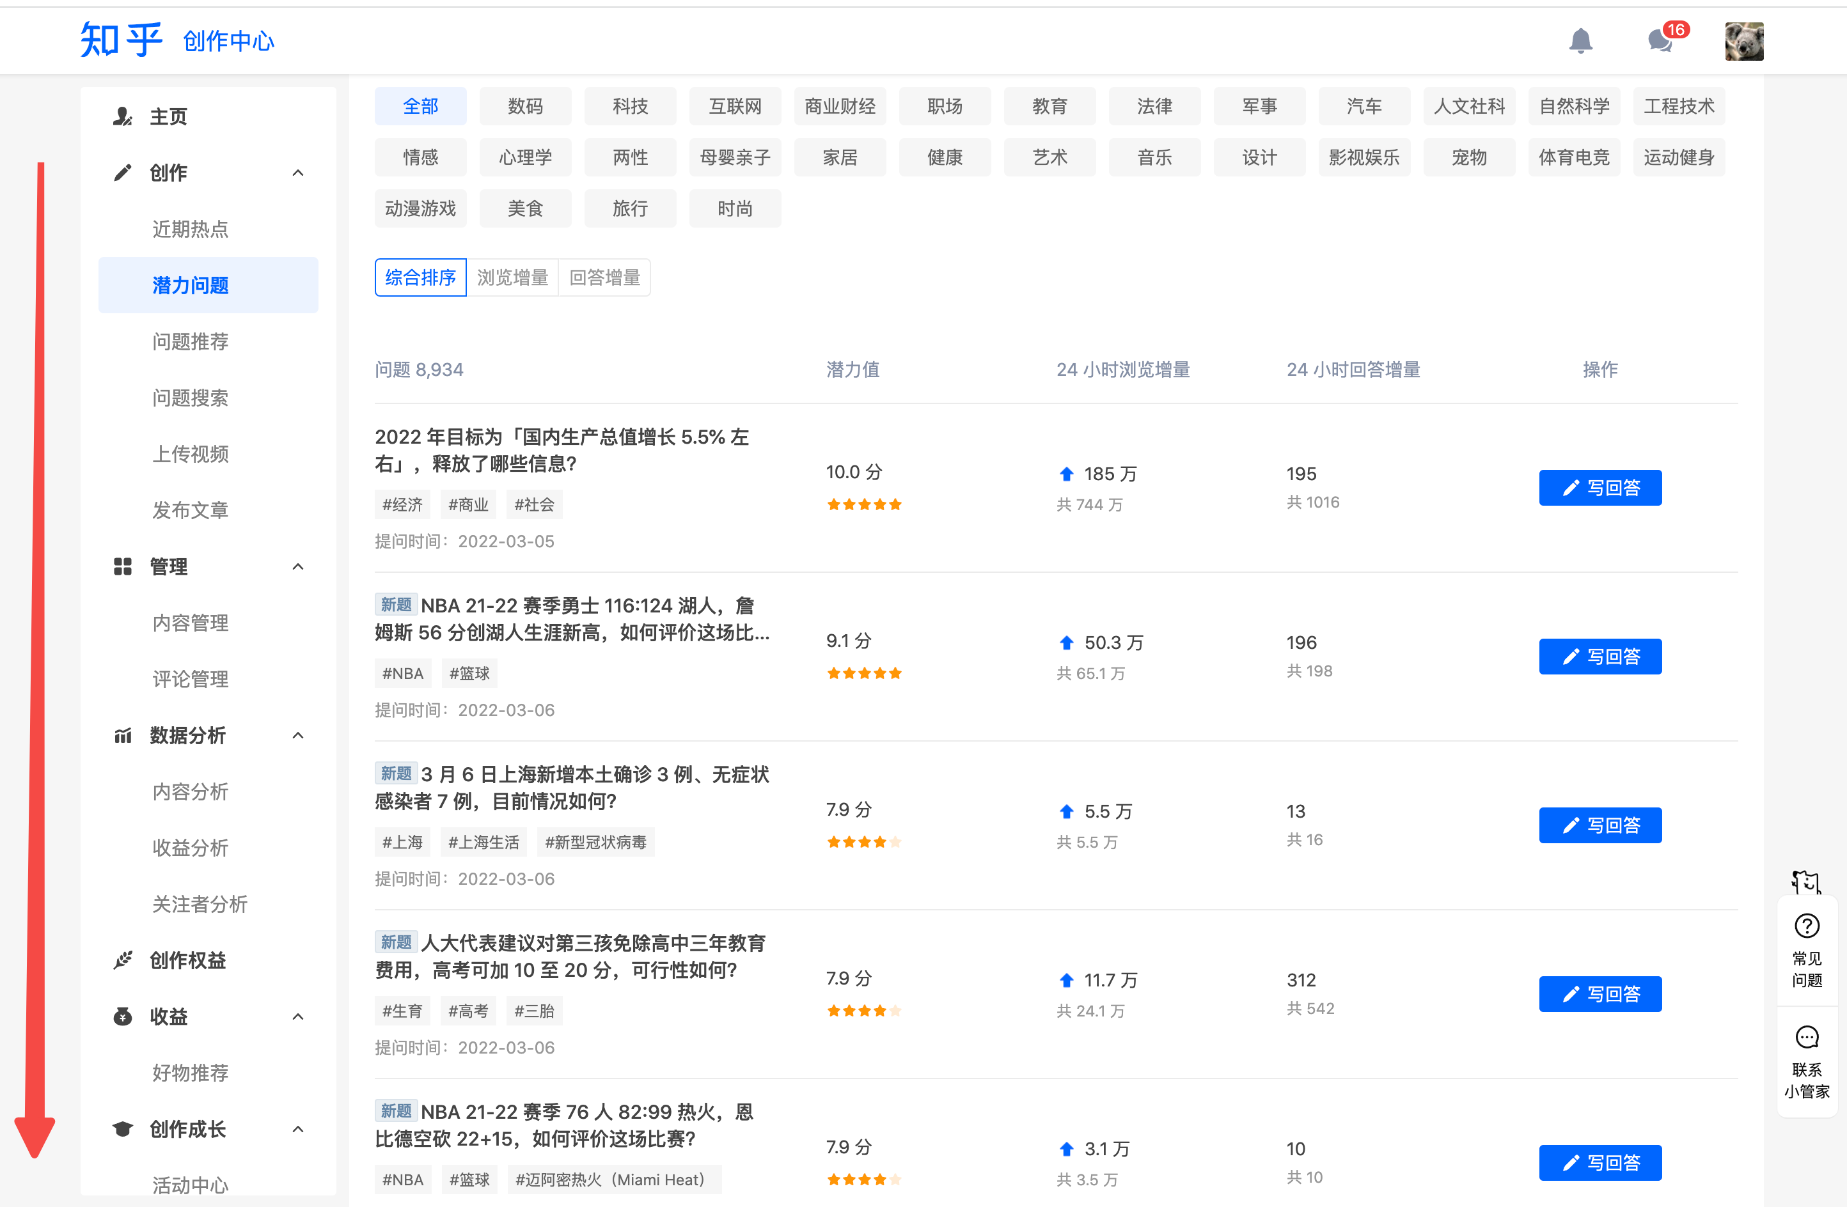Open 近期热点 in the sidebar
Screen dimensions: 1847x1207
coord(190,229)
